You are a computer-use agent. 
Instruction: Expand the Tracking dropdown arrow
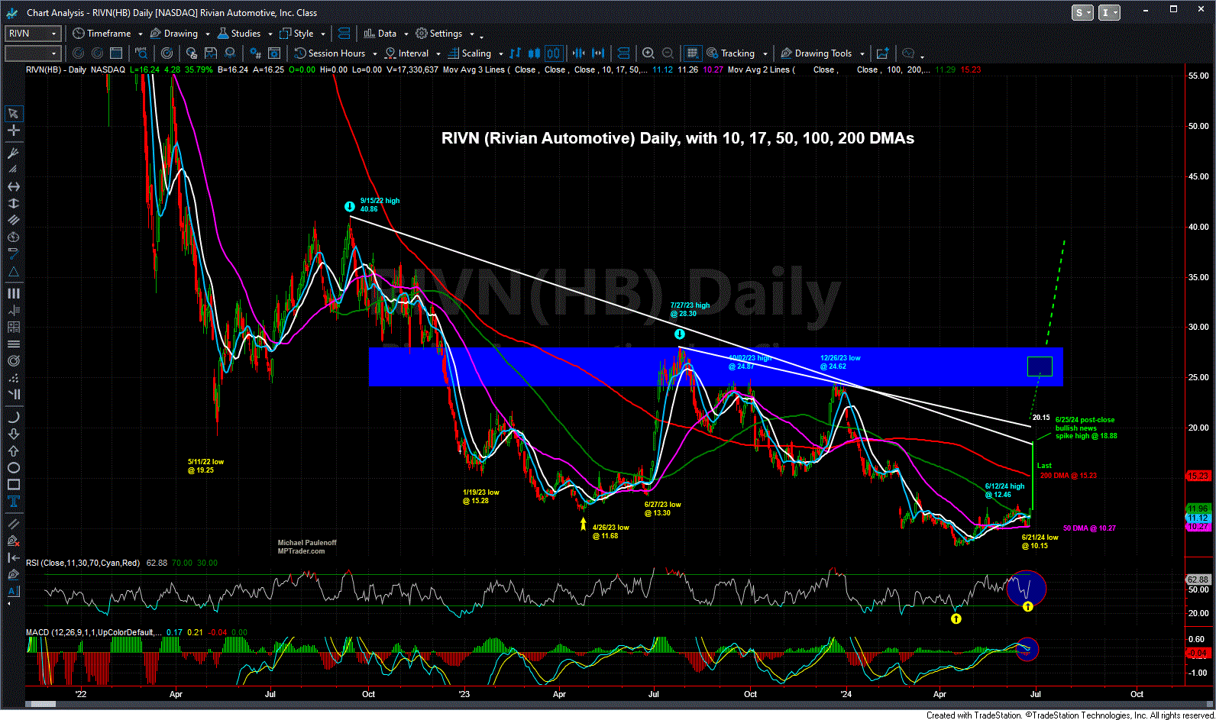pos(764,54)
